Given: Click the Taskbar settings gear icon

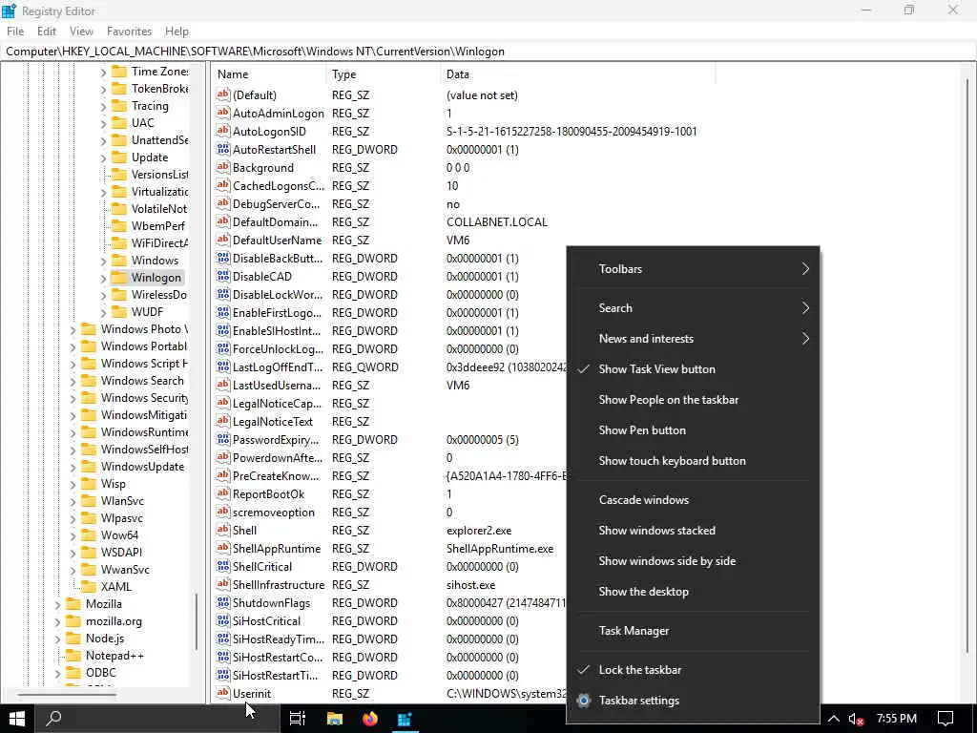Looking at the screenshot, I should point(584,701).
